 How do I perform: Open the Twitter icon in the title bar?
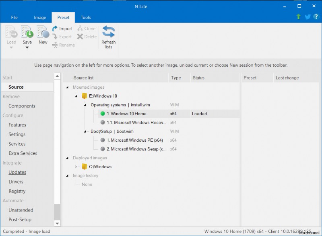(x=307, y=17)
